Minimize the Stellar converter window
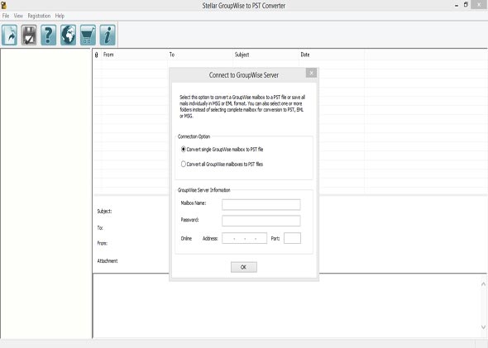Screen dimensions: 488x348 (457, 5)
